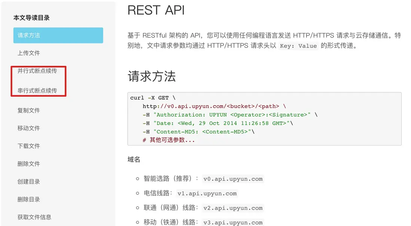Open 复制文件 in the sidebar
The height and width of the screenshot is (226, 411).
pyautogui.click(x=29, y=110)
